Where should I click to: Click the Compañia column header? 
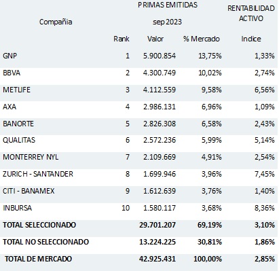pos(56,22)
